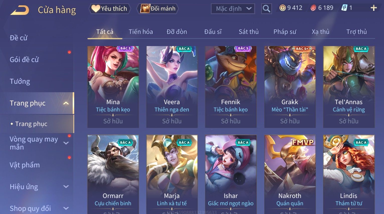
Task: Switch to the Sát thủ tab
Action: pyautogui.click(x=249, y=32)
